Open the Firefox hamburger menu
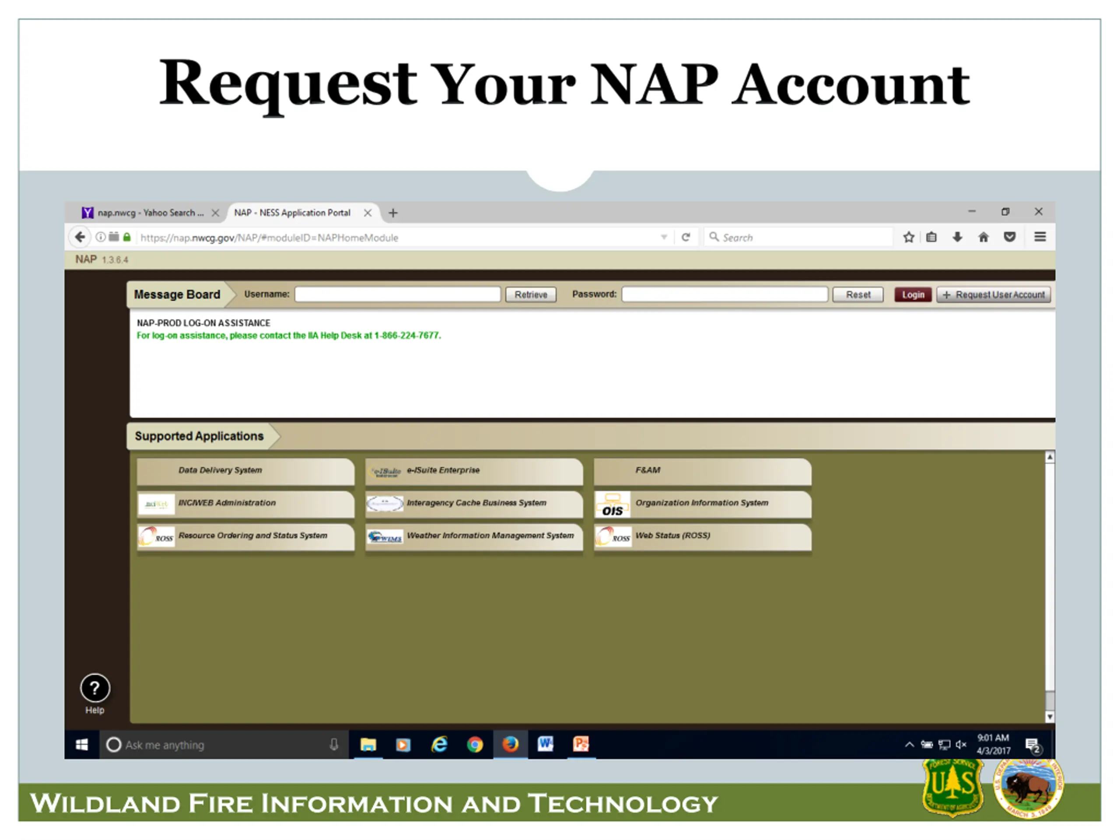1120x840 pixels. click(x=1040, y=237)
